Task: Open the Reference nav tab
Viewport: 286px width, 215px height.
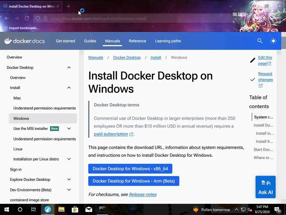Action: click(x=137, y=41)
